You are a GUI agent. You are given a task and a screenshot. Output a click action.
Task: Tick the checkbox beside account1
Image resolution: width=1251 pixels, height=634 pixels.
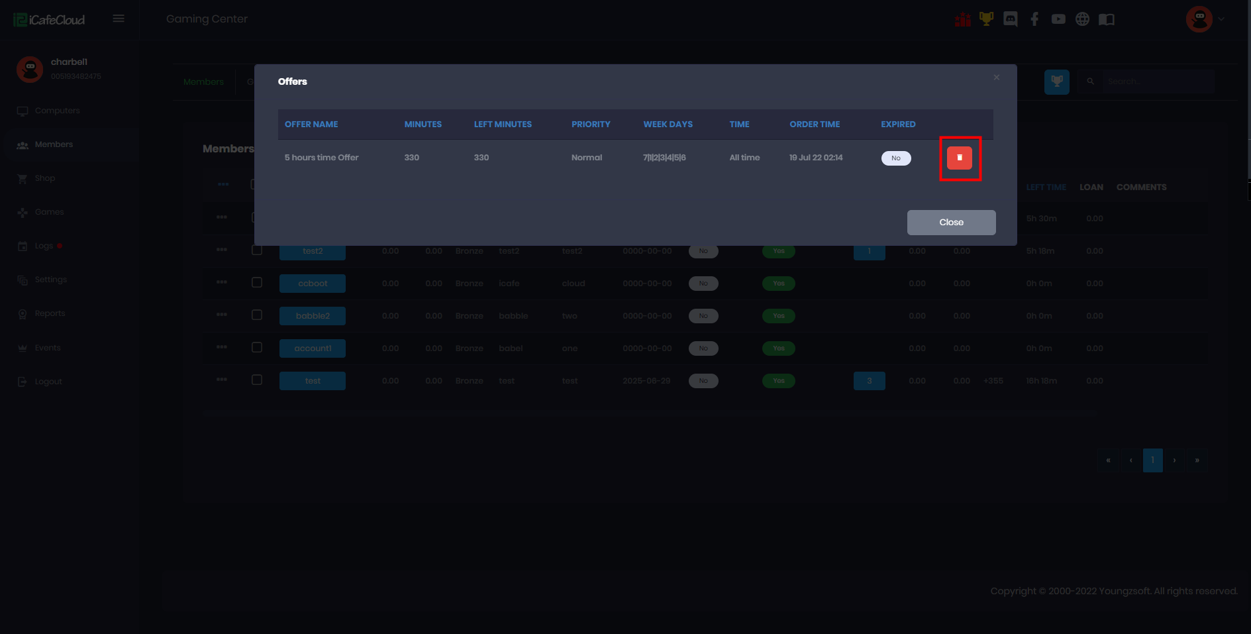257,347
